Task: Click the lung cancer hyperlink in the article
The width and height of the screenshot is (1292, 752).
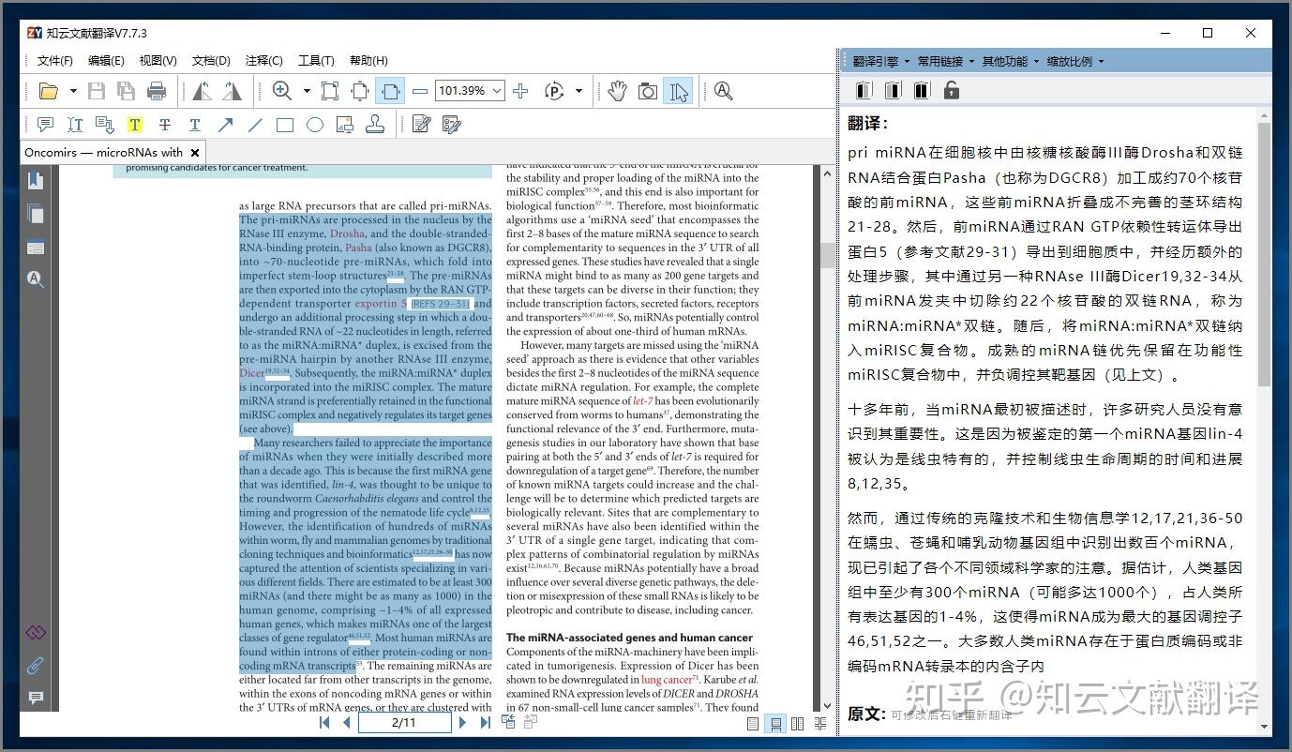Action: coord(668,679)
